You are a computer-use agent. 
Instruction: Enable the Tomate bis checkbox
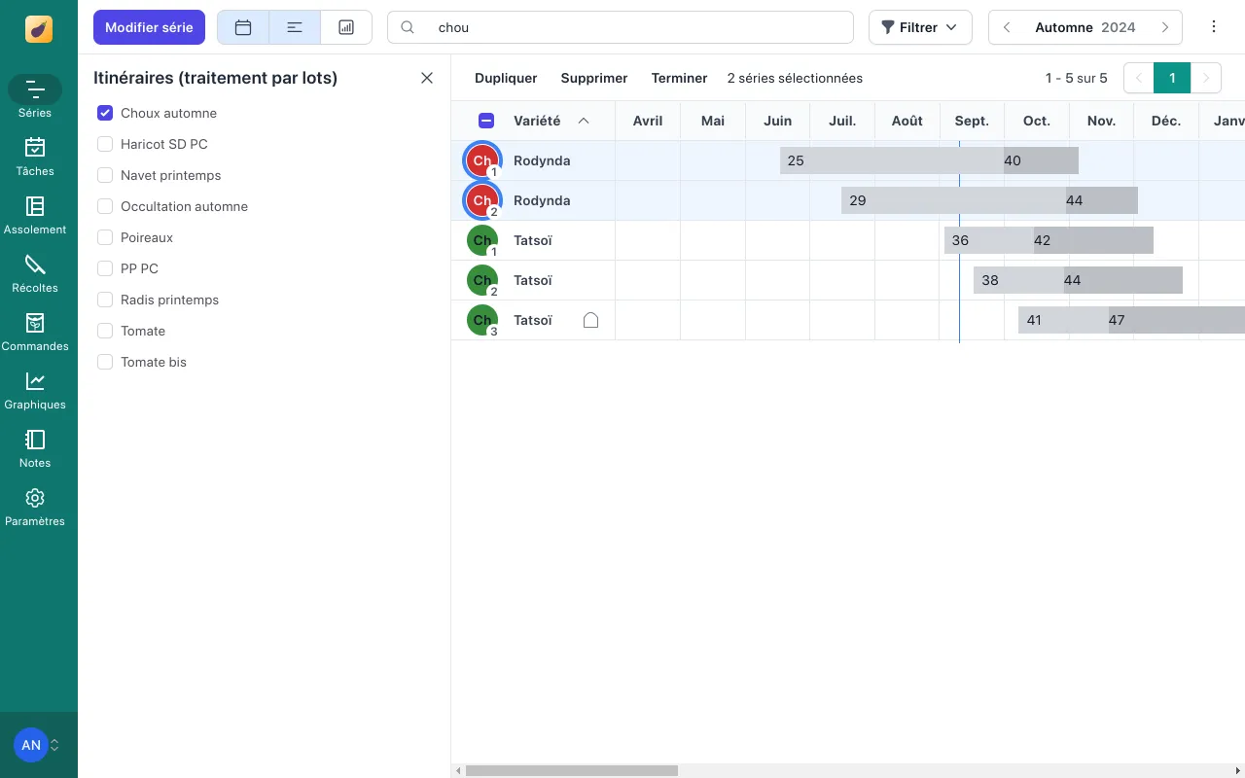[x=105, y=362]
